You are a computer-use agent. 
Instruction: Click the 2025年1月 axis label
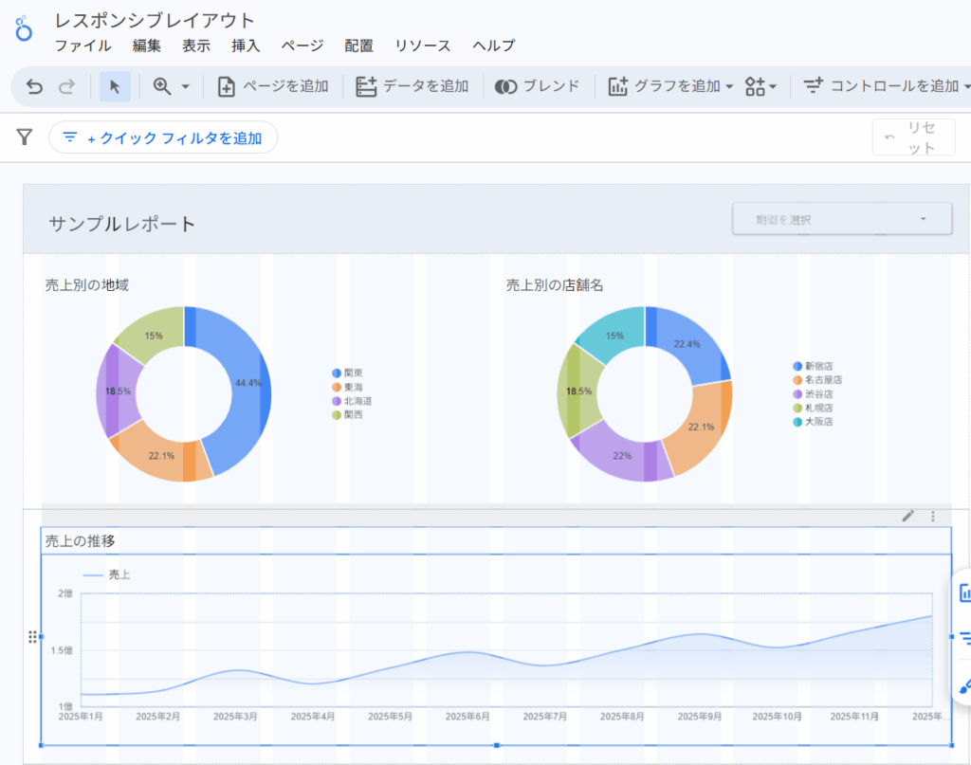(81, 716)
